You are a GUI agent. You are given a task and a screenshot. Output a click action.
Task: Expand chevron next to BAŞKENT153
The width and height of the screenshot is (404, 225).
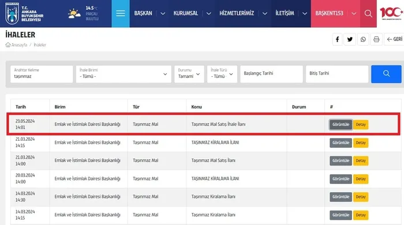coord(354,14)
